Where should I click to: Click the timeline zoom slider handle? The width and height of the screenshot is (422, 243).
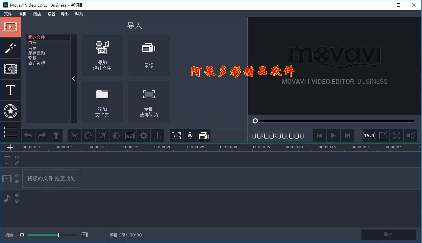pos(59,235)
